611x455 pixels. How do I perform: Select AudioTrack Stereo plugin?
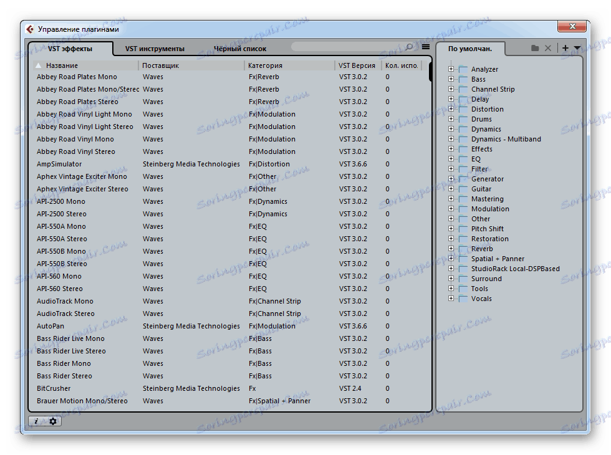pos(230,314)
